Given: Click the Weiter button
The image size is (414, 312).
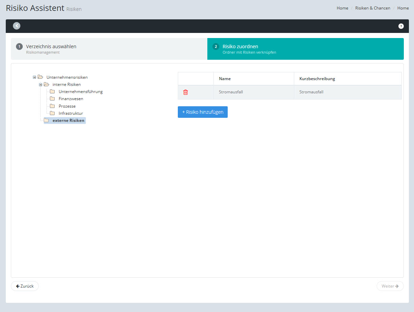Looking at the screenshot, I should (x=390, y=286).
